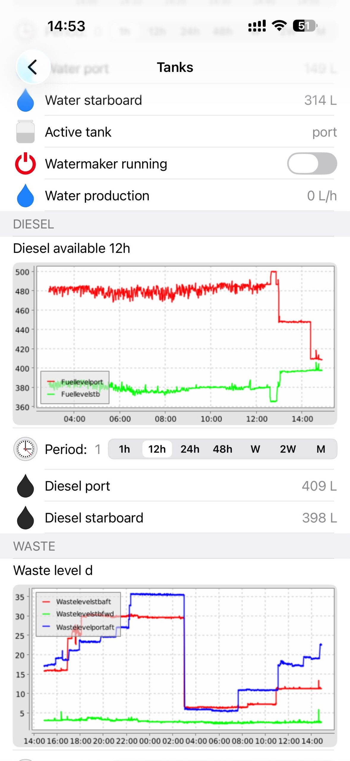Image resolution: width=350 pixels, height=761 pixels.
Task: Tap the Waste level chart
Action: [175, 666]
